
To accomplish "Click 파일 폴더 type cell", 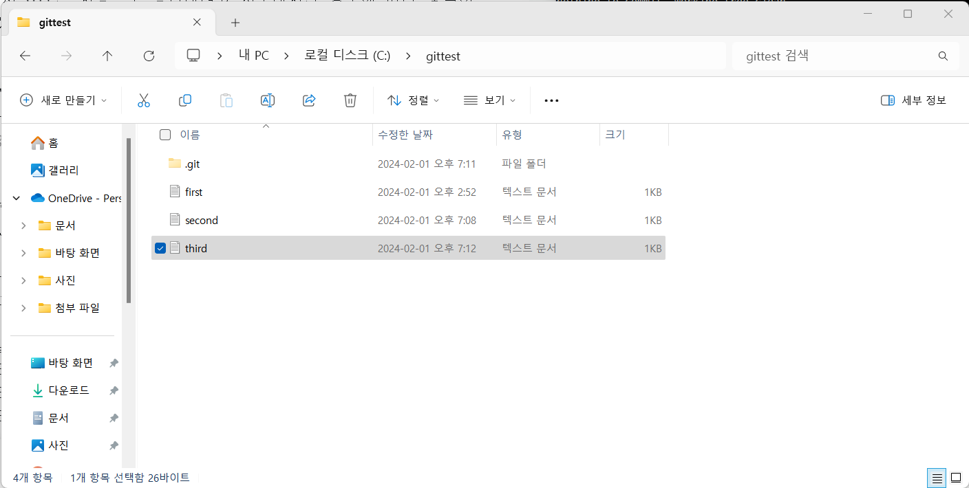I will point(524,164).
